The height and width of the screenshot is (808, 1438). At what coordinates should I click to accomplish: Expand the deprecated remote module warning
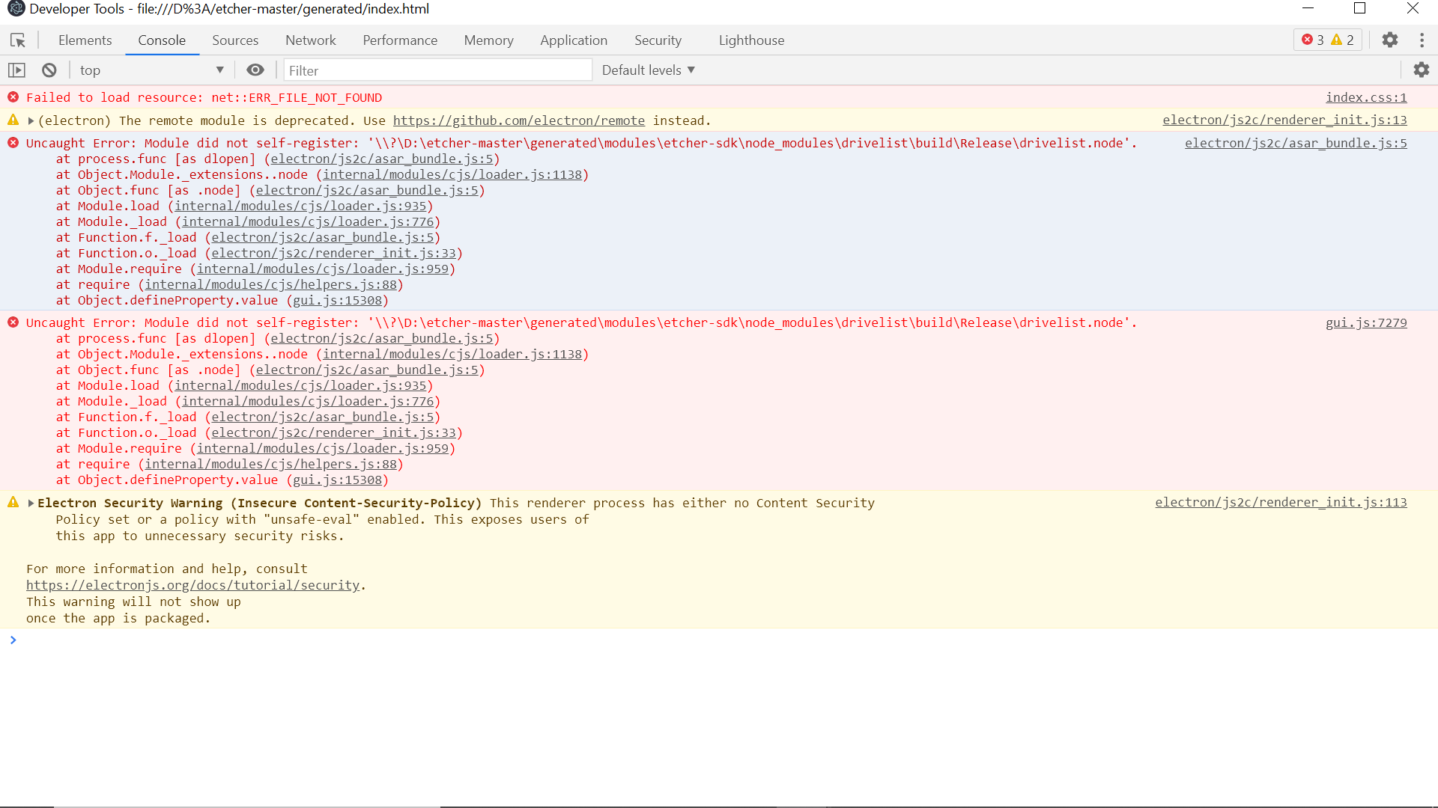click(31, 120)
